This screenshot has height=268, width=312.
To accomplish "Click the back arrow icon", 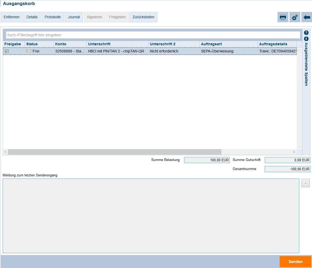I will point(307,17).
